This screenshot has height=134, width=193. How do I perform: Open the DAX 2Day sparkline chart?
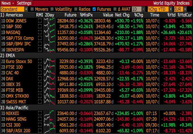[x=49, y=79]
